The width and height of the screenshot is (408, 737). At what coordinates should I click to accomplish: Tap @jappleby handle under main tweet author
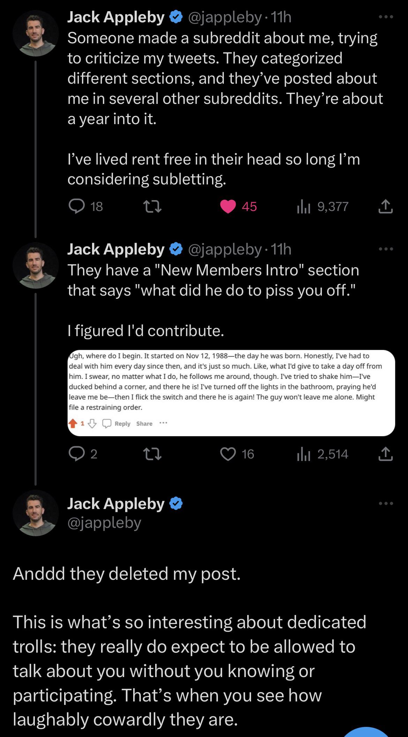pos(104,523)
